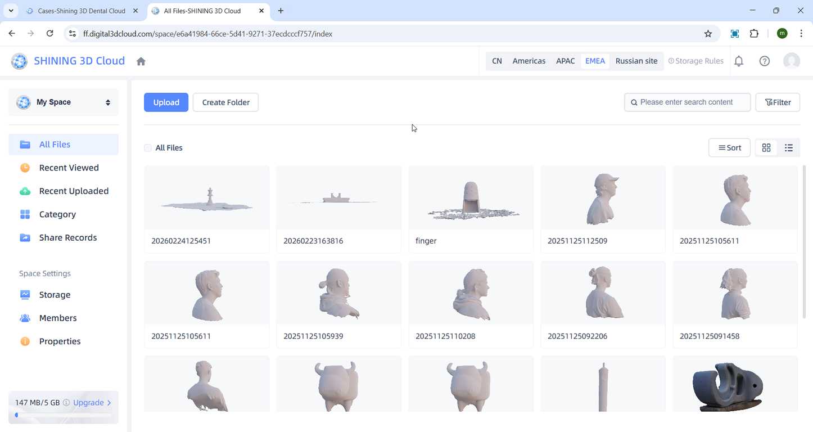813x432 pixels.
Task: Open the finger scan thumbnail
Action: [471, 198]
